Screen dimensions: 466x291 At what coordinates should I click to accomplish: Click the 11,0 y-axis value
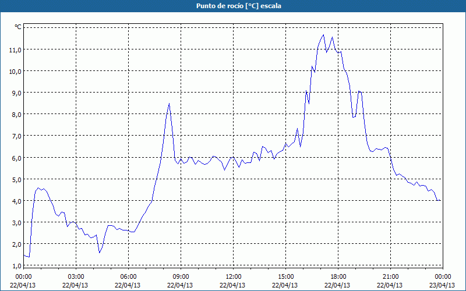click(x=15, y=50)
